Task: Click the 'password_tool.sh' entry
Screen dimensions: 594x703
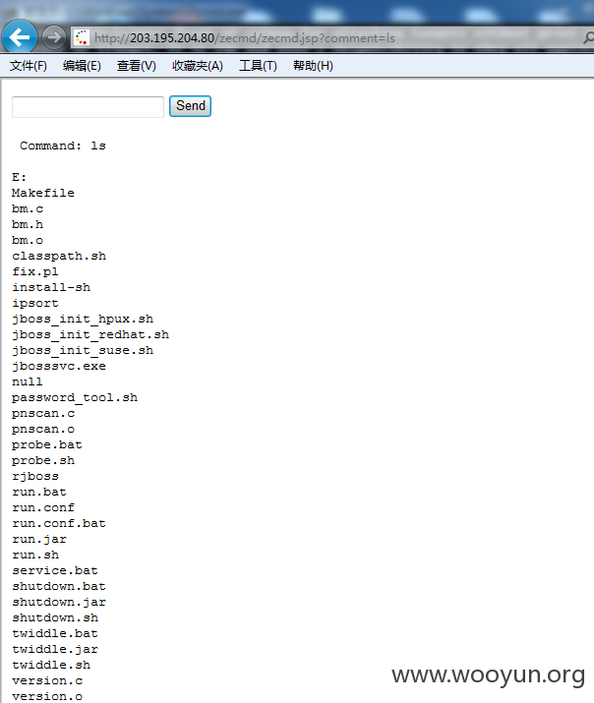Action: pos(75,397)
